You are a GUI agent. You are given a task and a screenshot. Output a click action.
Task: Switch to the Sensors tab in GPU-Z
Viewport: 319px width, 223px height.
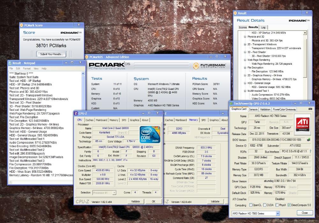[253, 109]
